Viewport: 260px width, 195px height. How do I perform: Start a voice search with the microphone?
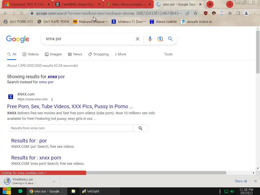point(150,39)
